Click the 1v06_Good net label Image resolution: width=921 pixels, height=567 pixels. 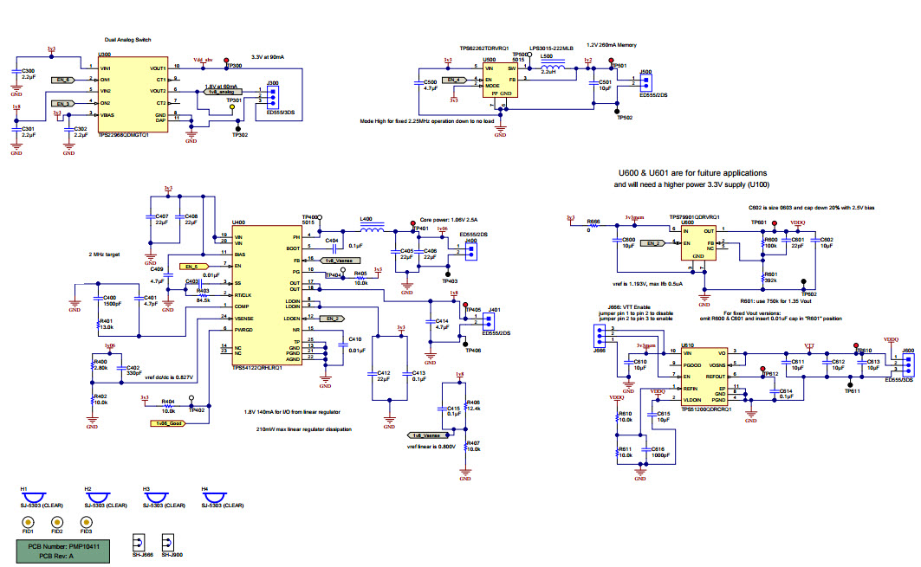pyautogui.click(x=169, y=423)
